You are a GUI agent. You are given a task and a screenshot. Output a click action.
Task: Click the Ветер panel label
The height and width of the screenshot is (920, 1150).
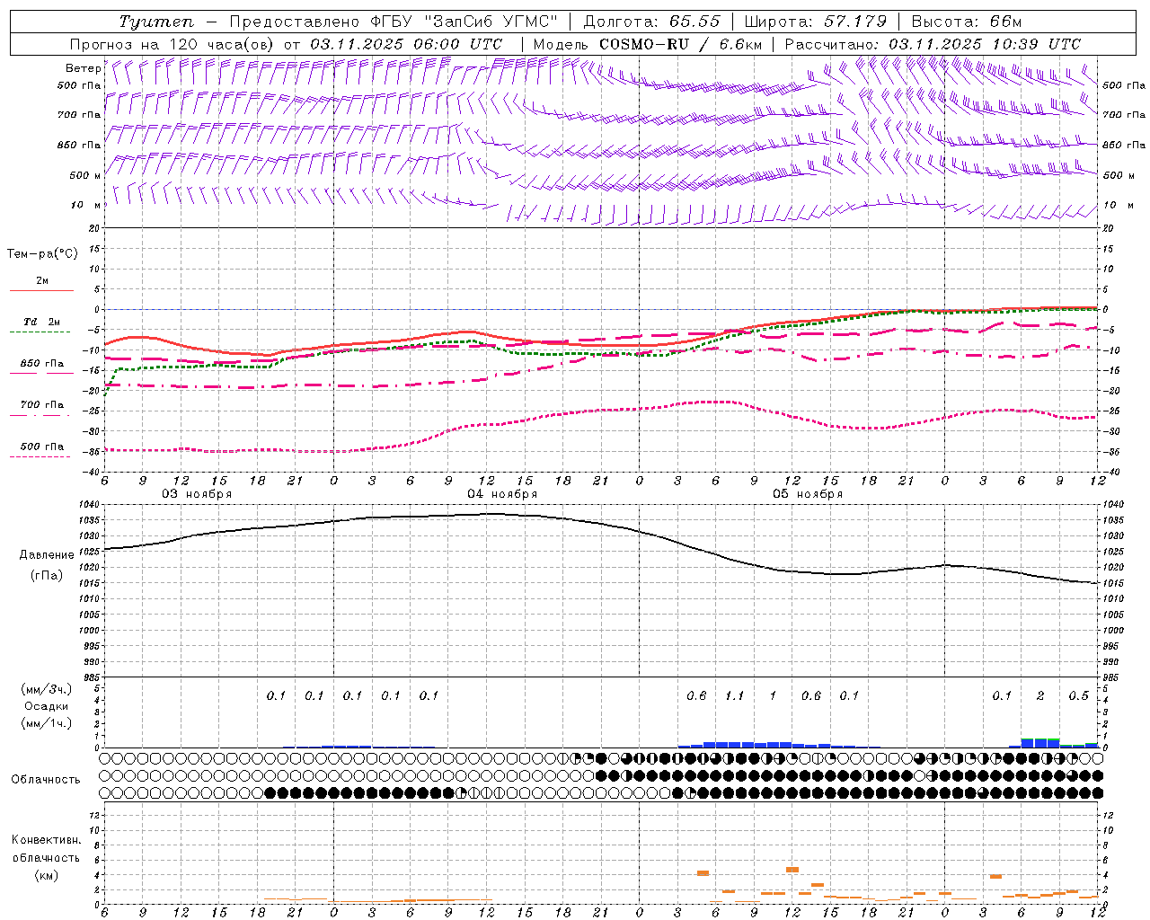(x=83, y=68)
